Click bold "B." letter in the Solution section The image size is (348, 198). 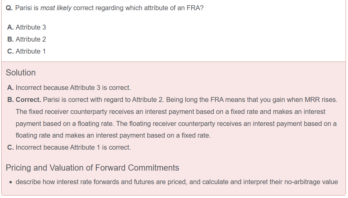[x=10, y=100]
